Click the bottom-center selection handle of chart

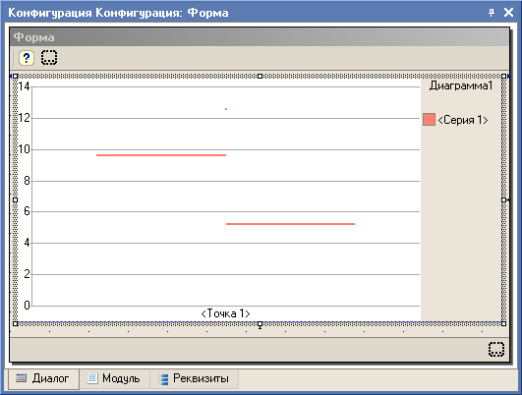(260, 324)
